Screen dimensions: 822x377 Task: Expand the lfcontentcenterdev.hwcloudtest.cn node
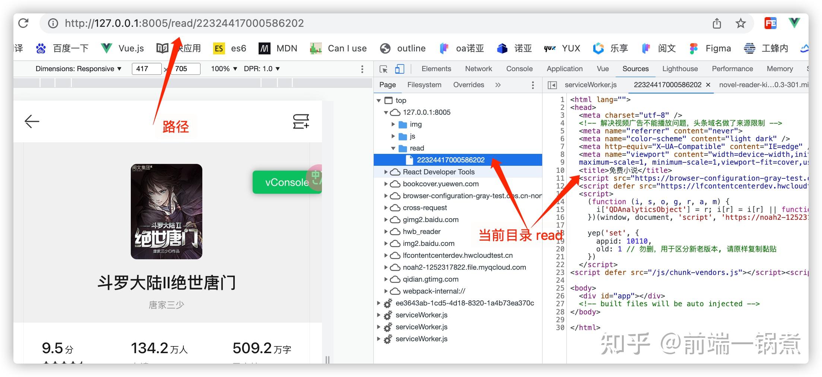tap(386, 256)
